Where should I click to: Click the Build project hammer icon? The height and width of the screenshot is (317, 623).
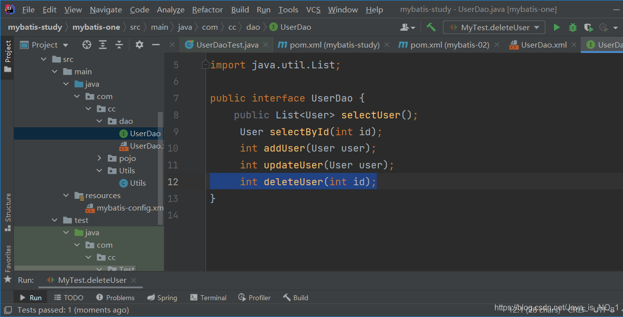pyautogui.click(x=431, y=27)
